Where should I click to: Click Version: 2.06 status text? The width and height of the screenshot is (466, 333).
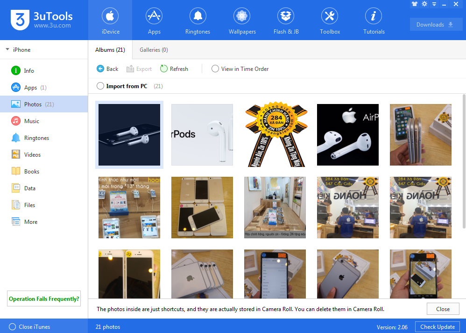click(x=392, y=327)
